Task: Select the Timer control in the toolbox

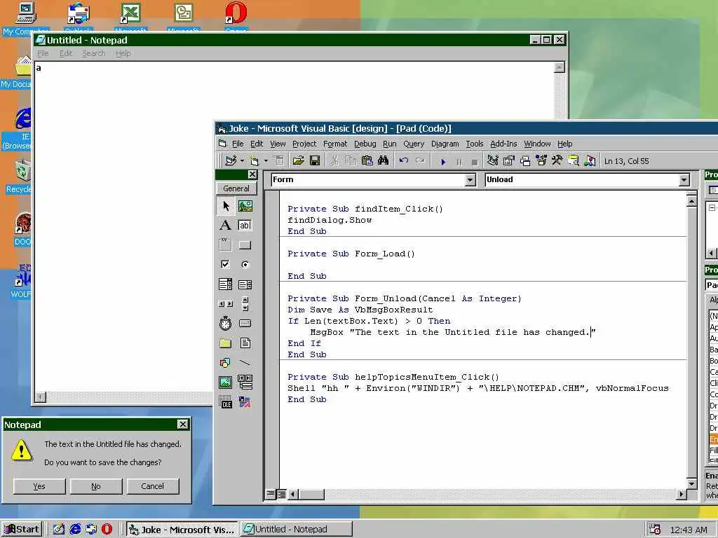Action: (x=225, y=324)
